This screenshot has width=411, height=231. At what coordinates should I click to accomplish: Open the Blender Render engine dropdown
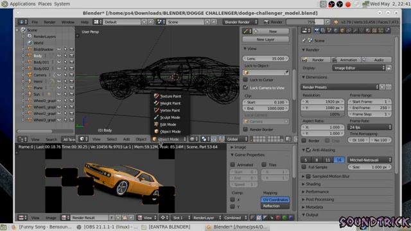241,22
